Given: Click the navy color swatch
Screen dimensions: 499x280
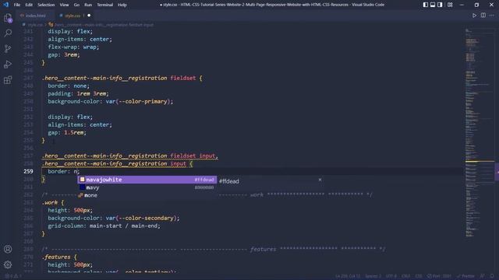Looking at the screenshot, I should point(82,187).
